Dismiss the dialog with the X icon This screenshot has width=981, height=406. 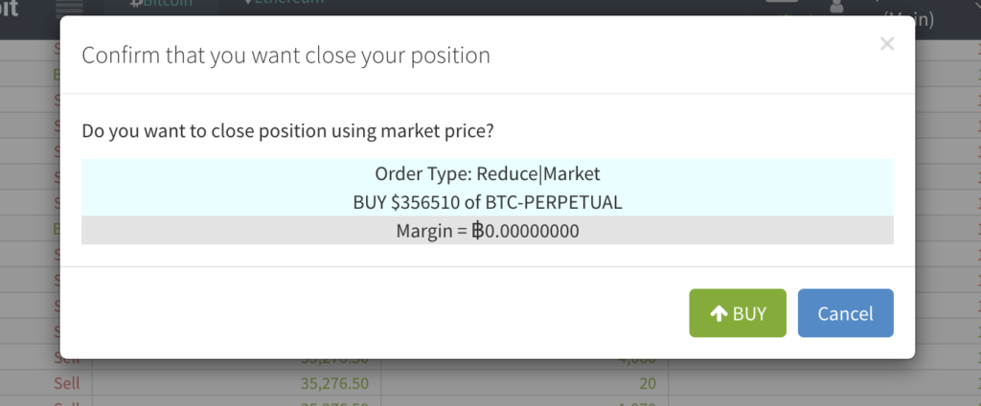(x=887, y=43)
